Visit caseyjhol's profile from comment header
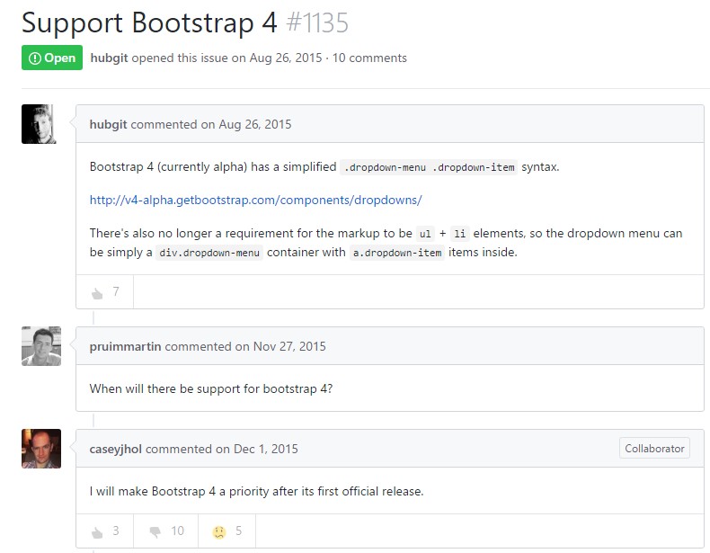710x553 pixels. pos(116,449)
